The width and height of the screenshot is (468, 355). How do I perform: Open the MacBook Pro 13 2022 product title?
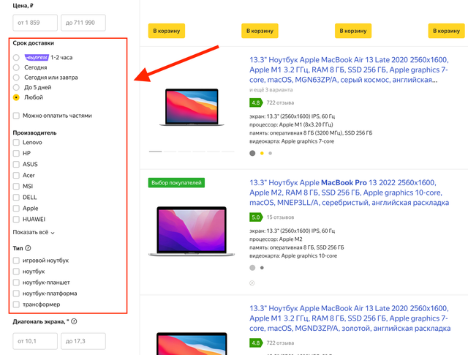point(342,192)
